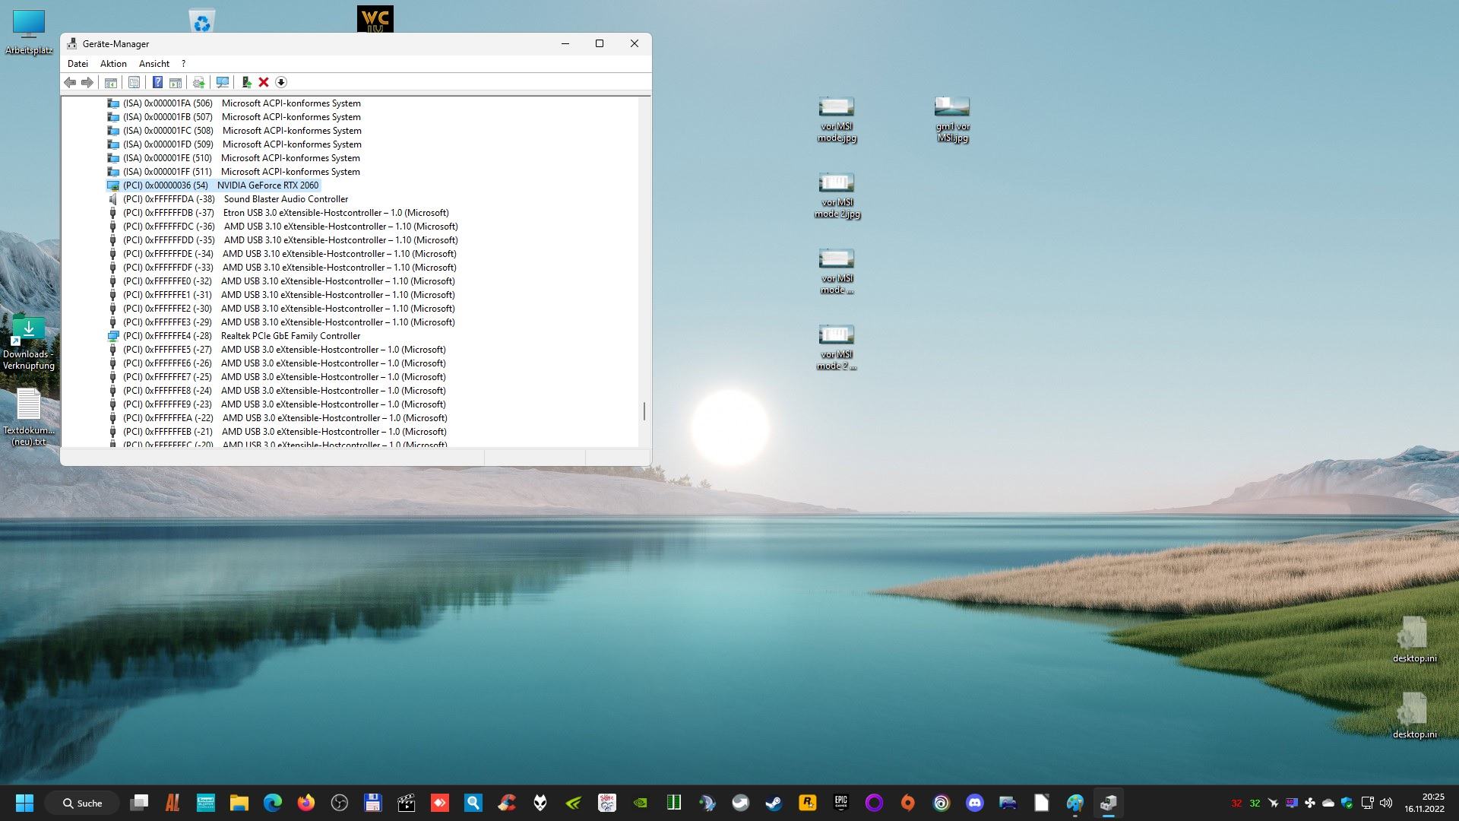Open Ubisoft Connect from the taskbar

pyautogui.click(x=942, y=803)
